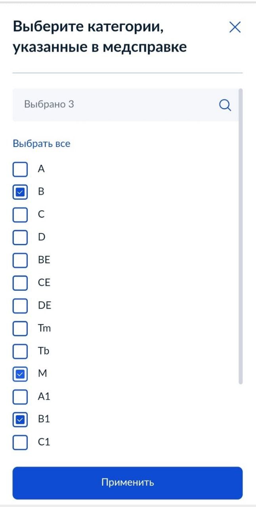256x507 pixels.
Task: Check the CE category box
Action: click(x=20, y=284)
